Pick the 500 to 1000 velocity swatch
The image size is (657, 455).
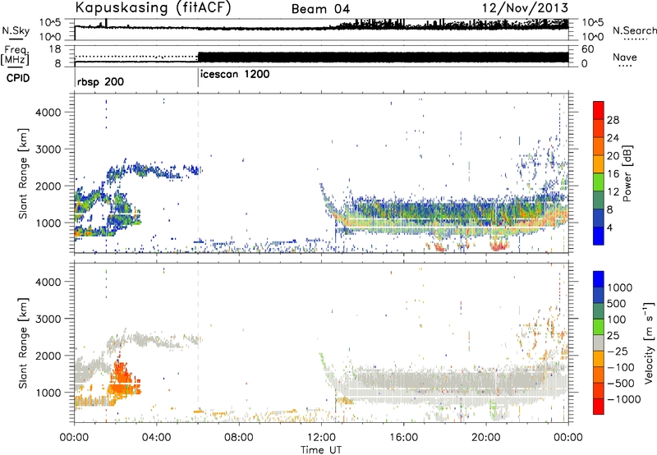(x=599, y=295)
